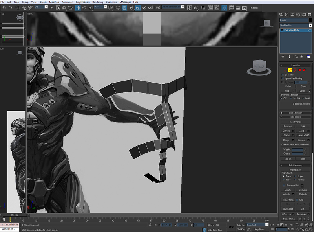
Task: Select Border sub-object level icon
Action: [295, 70]
